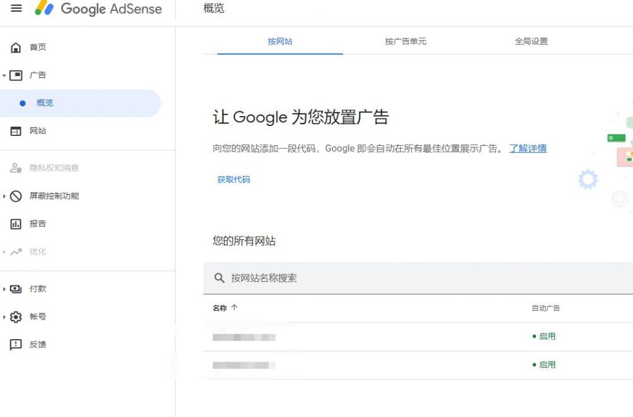Click the 概览 page title in header

(x=213, y=8)
